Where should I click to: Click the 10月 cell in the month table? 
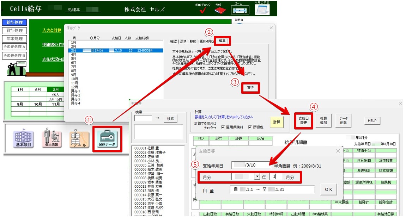38,104
